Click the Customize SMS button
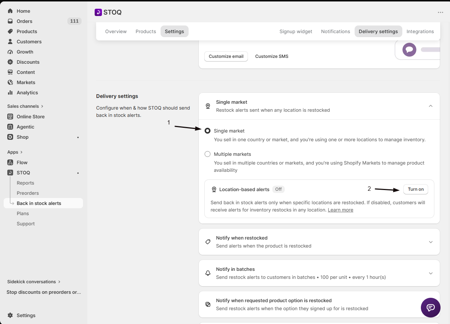Image resolution: width=450 pixels, height=324 pixels. [x=272, y=56]
